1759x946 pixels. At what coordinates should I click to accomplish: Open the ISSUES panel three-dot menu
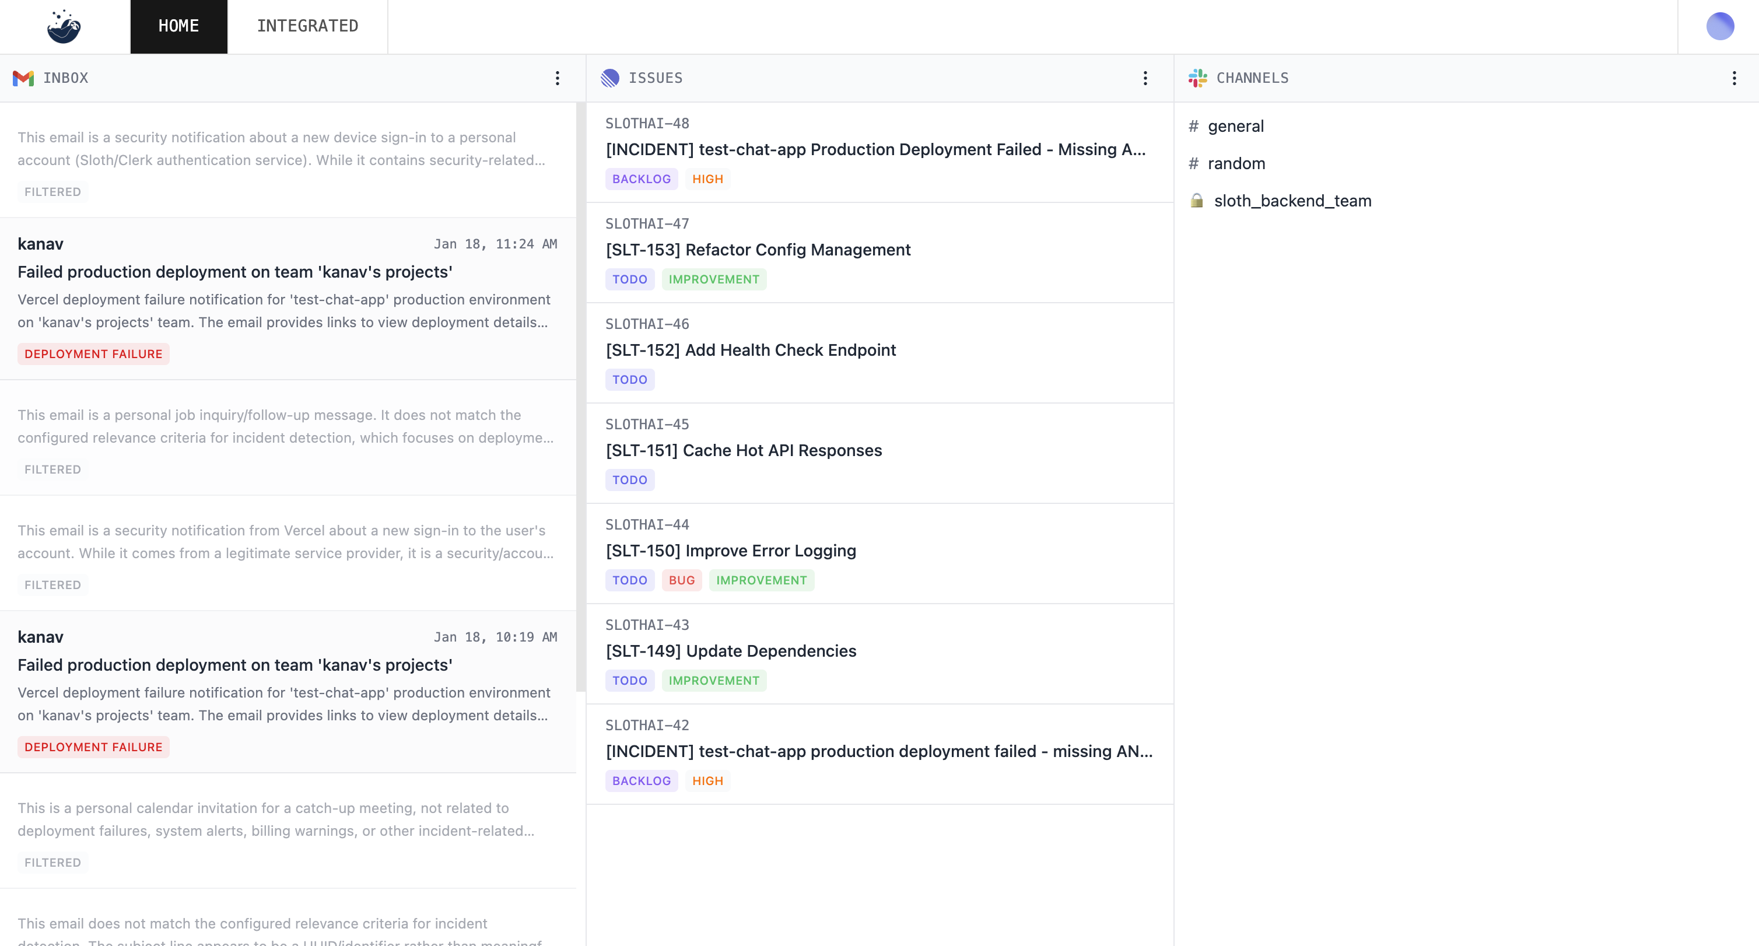tap(1145, 78)
